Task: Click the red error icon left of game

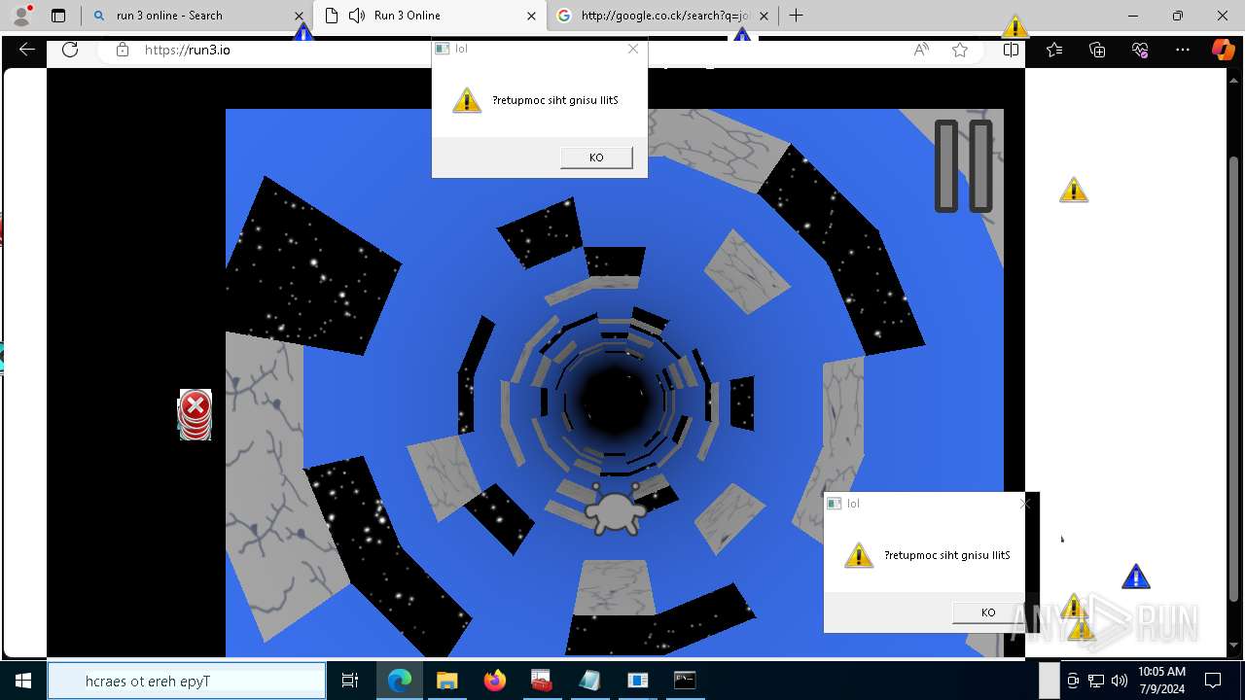Action: tap(196, 414)
